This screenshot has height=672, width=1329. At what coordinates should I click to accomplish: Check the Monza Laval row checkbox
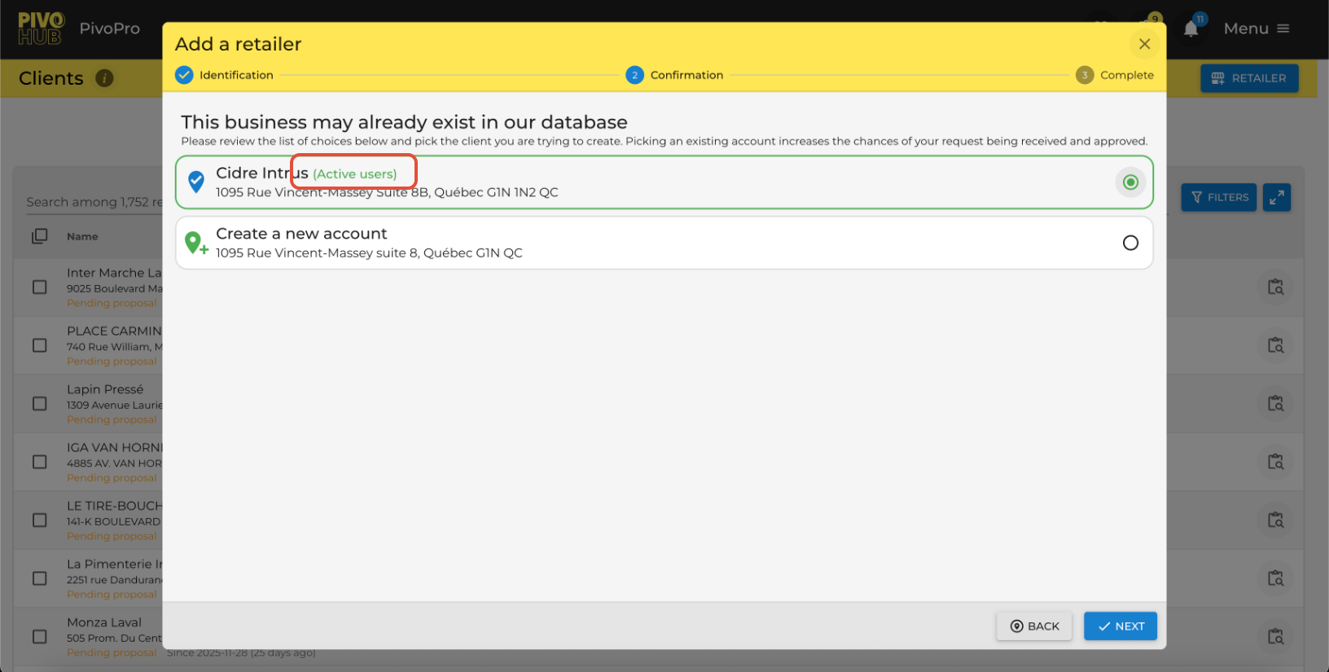point(40,637)
